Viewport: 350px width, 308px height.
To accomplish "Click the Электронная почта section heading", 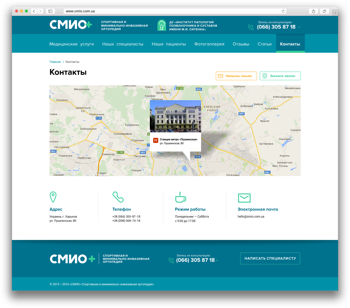I will [258, 209].
